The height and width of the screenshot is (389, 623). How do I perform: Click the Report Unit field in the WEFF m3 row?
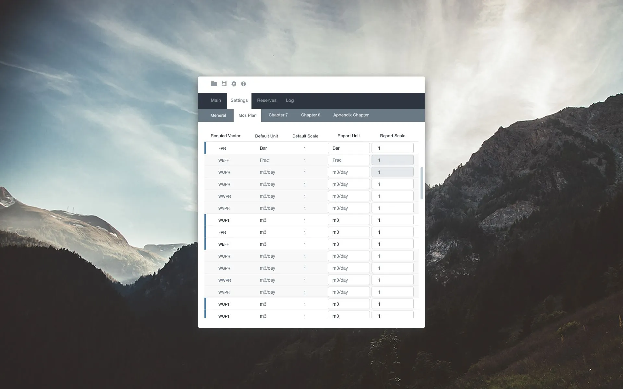pos(348,244)
